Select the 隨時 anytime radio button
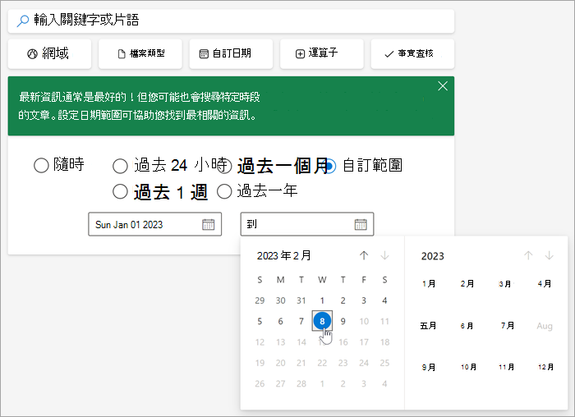Viewport: 575px width, 417px height. coord(41,165)
